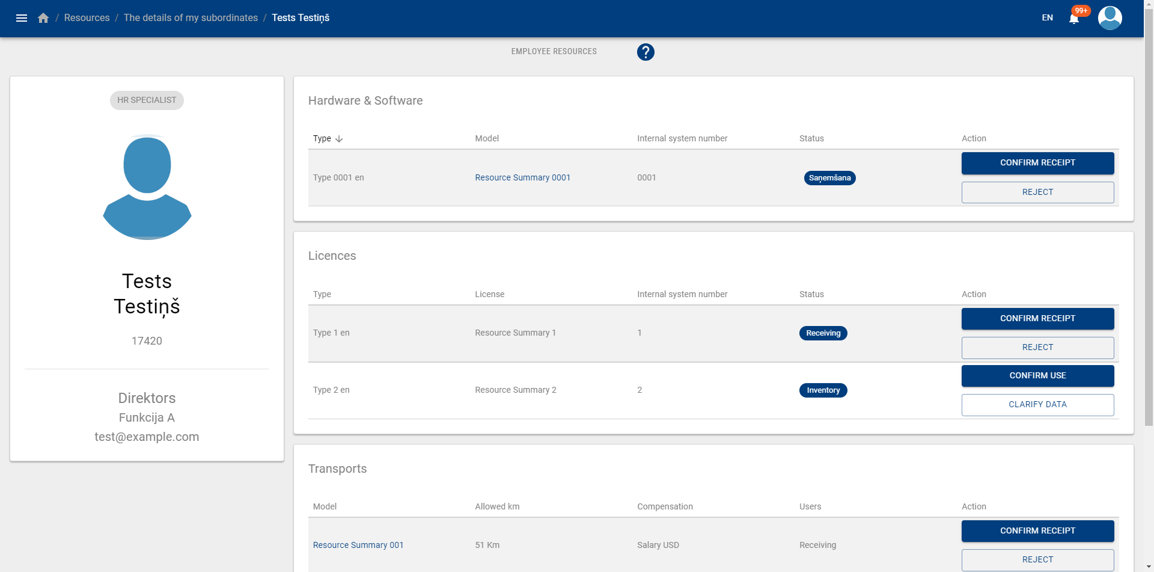The width and height of the screenshot is (1154, 572).
Task: Click the License column header
Action: 489,295
